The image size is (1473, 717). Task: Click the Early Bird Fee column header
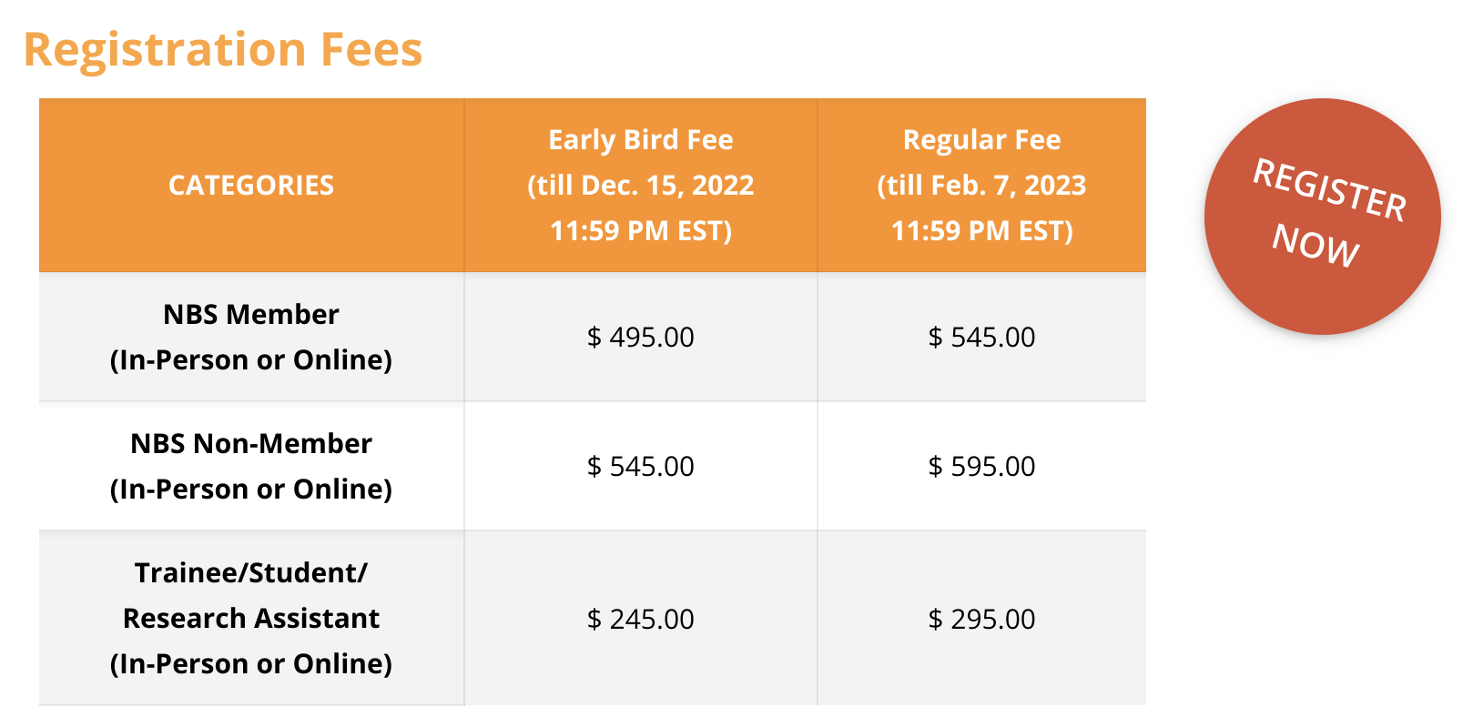(641, 140)
